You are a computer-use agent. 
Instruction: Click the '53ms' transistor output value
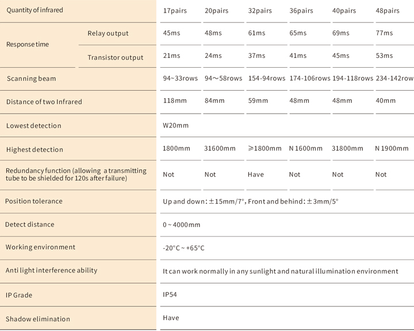tap(384, 56)
